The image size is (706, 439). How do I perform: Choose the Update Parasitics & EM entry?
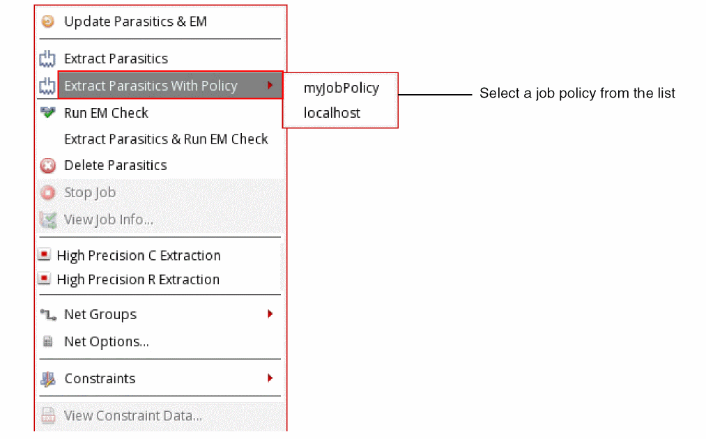135,22
